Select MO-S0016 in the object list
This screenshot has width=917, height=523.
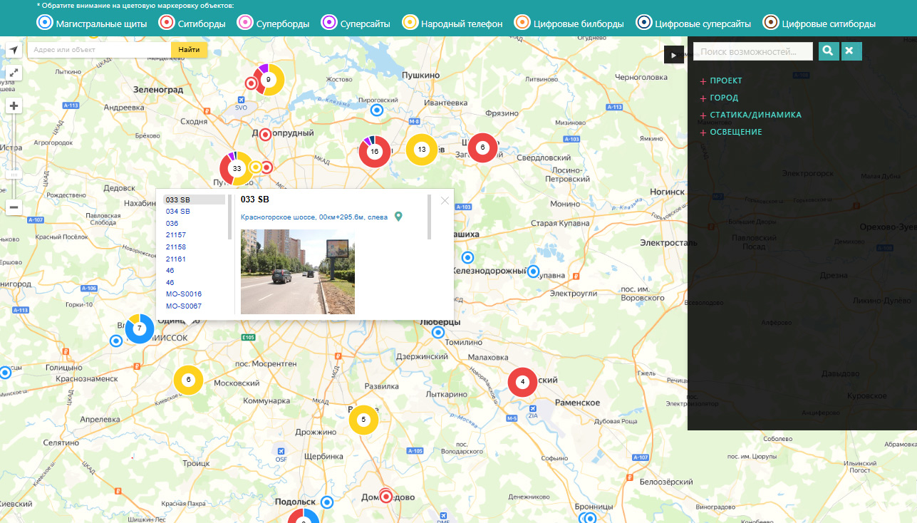[x=184, y=294]
